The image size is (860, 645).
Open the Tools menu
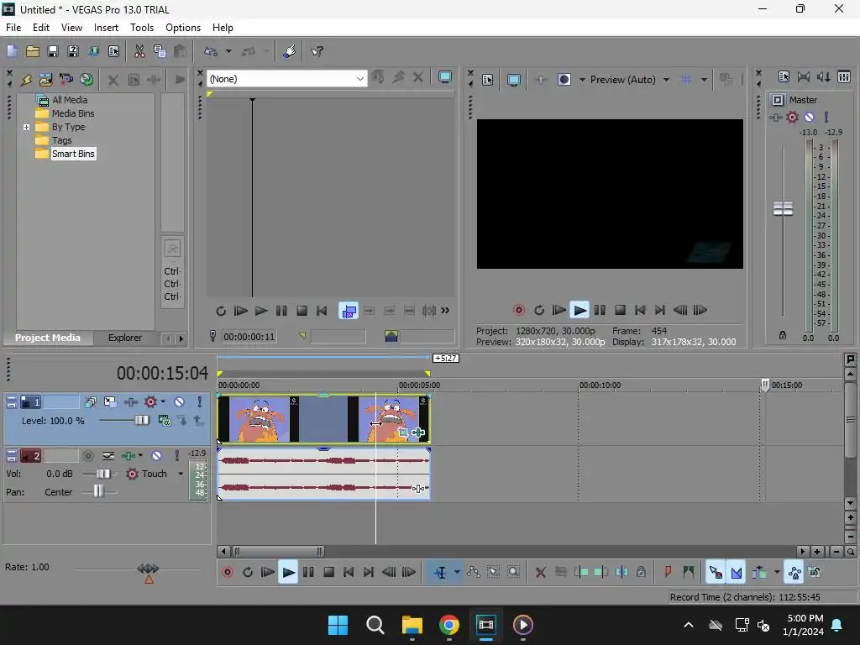pyautogui.click(x=141, y=28)
